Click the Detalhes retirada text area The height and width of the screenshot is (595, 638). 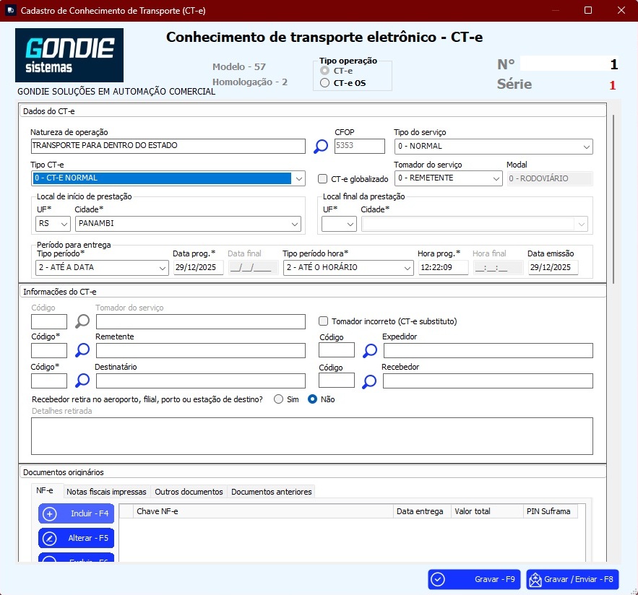point(311,436)
